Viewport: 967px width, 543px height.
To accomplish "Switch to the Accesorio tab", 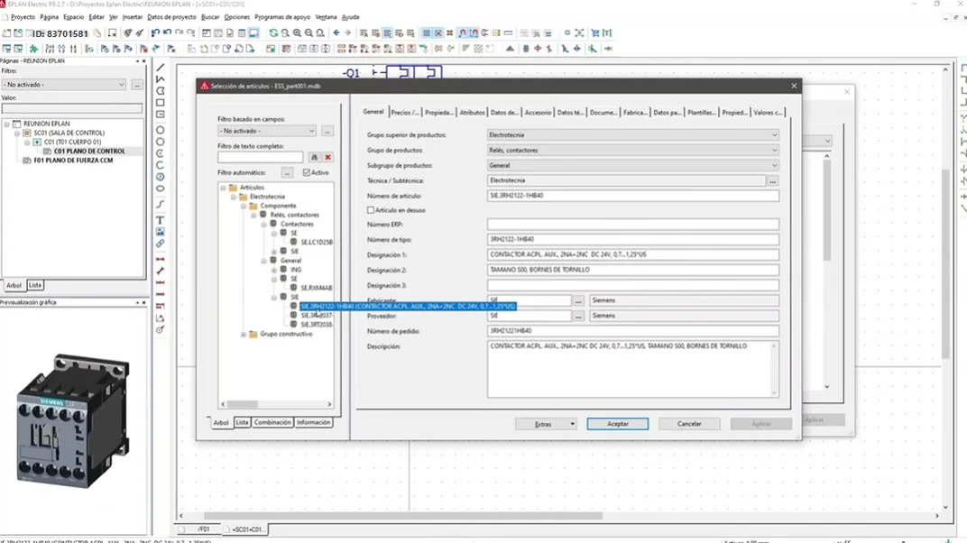I will (538, 113).
